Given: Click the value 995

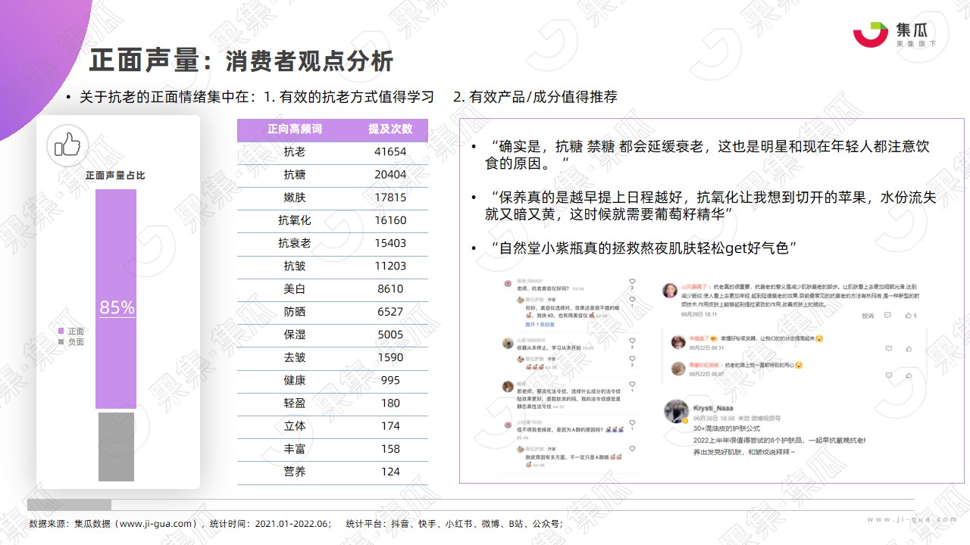Looking at the screenshot, I should [x=390, y=380].
